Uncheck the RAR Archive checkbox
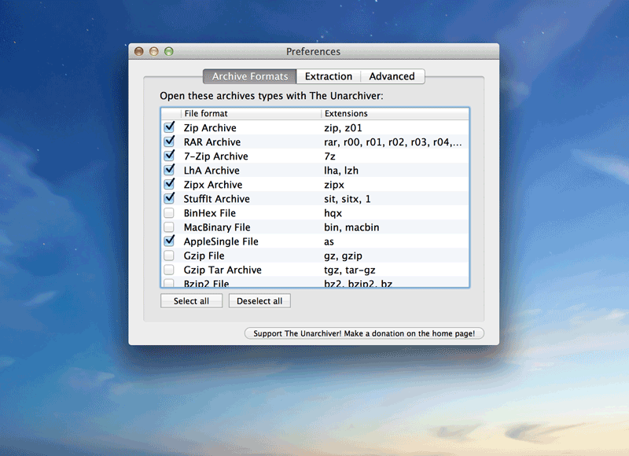Image resolution: width=629 pixels, height=456 pixels. point(169,142)
